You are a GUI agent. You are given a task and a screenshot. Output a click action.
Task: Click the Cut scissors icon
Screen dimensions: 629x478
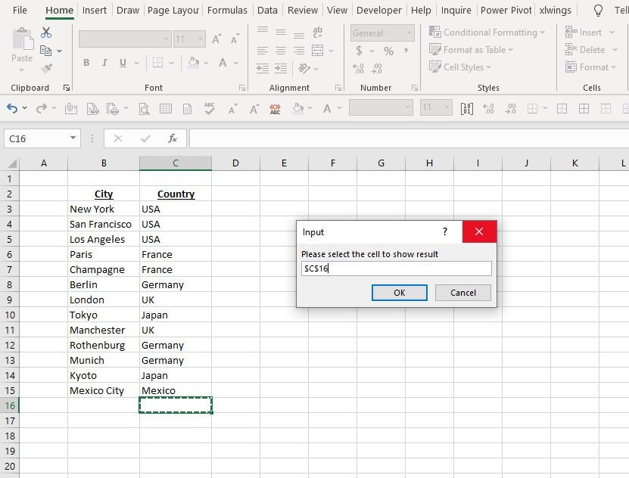click(45, 33)
